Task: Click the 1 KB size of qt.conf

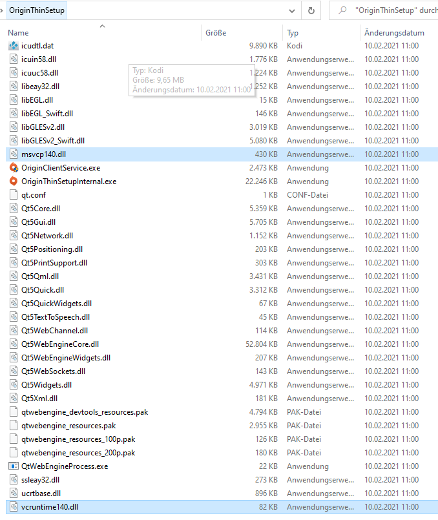Action: click(x=270, y=195)
